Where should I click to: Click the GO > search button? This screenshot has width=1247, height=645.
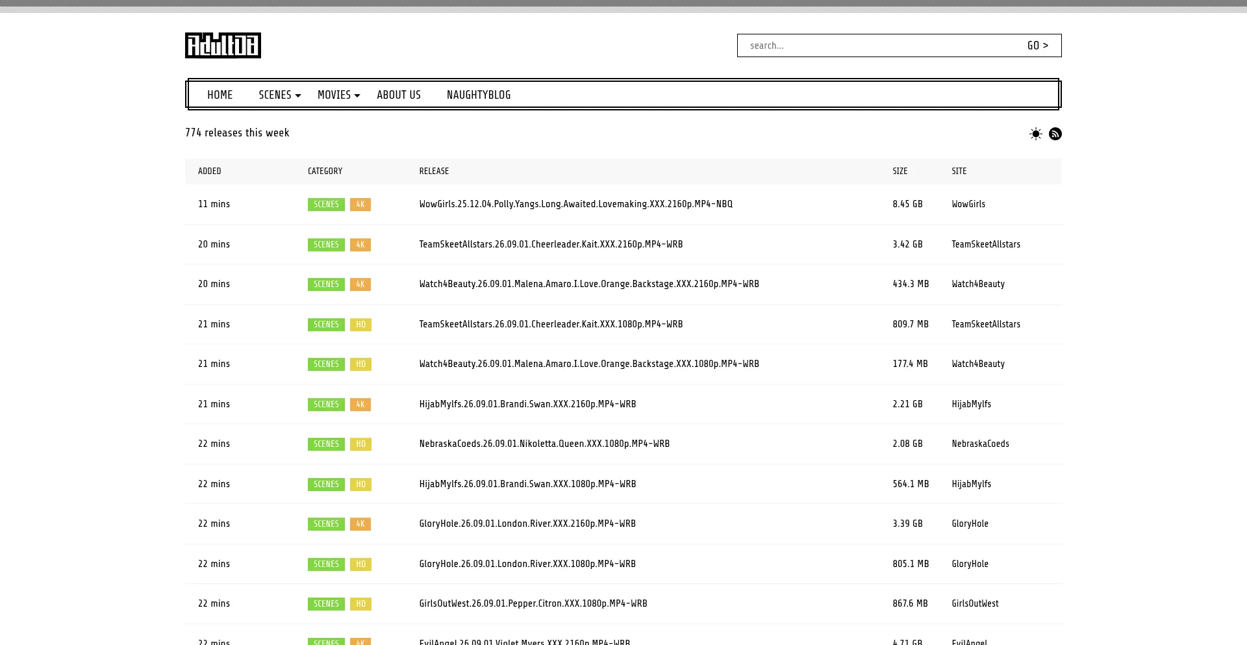(1038, 45)
